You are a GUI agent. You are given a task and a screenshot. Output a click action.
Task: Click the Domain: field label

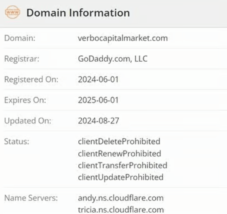coord(20,38)
